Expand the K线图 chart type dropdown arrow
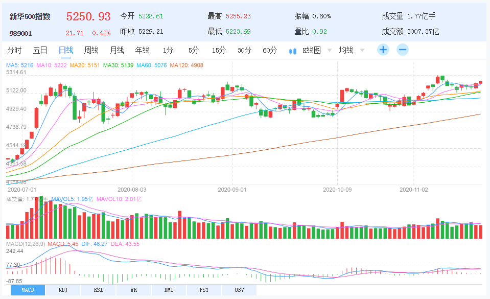 click(x=329, y=50)
